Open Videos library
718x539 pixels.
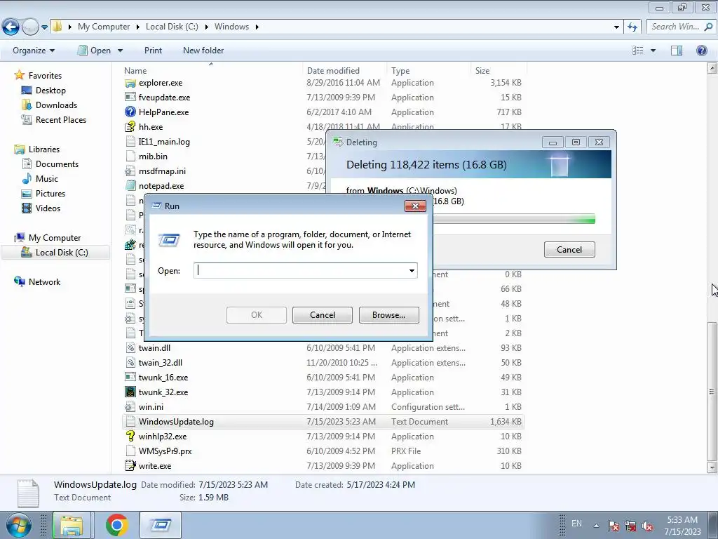coord(48,208)
